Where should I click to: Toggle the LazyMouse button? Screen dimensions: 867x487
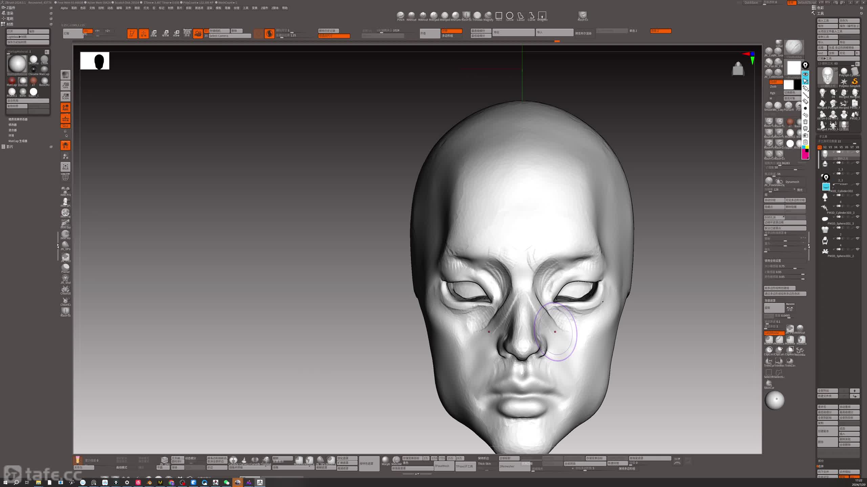pos(774,333)
